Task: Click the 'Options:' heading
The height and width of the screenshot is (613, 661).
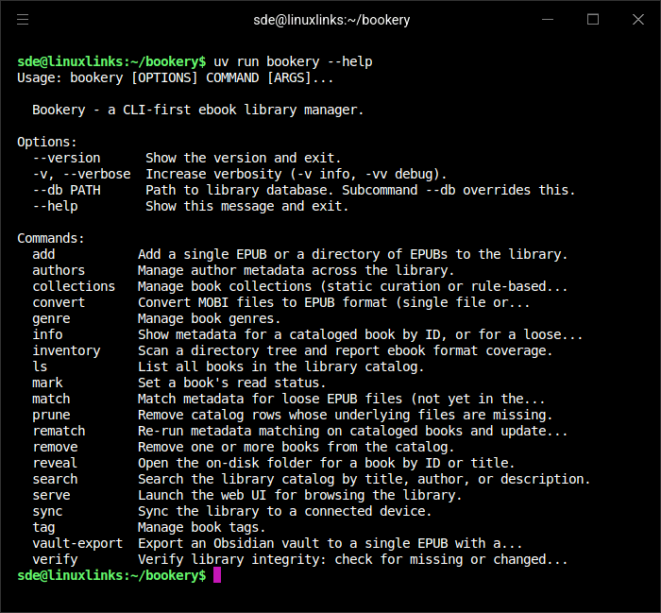Action: [47, 142]
